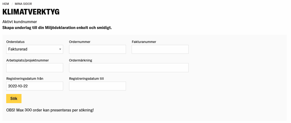Screen dimensions: 291x123
Task: Click into the Fakturanummer text box
Action: pos(160,49)
